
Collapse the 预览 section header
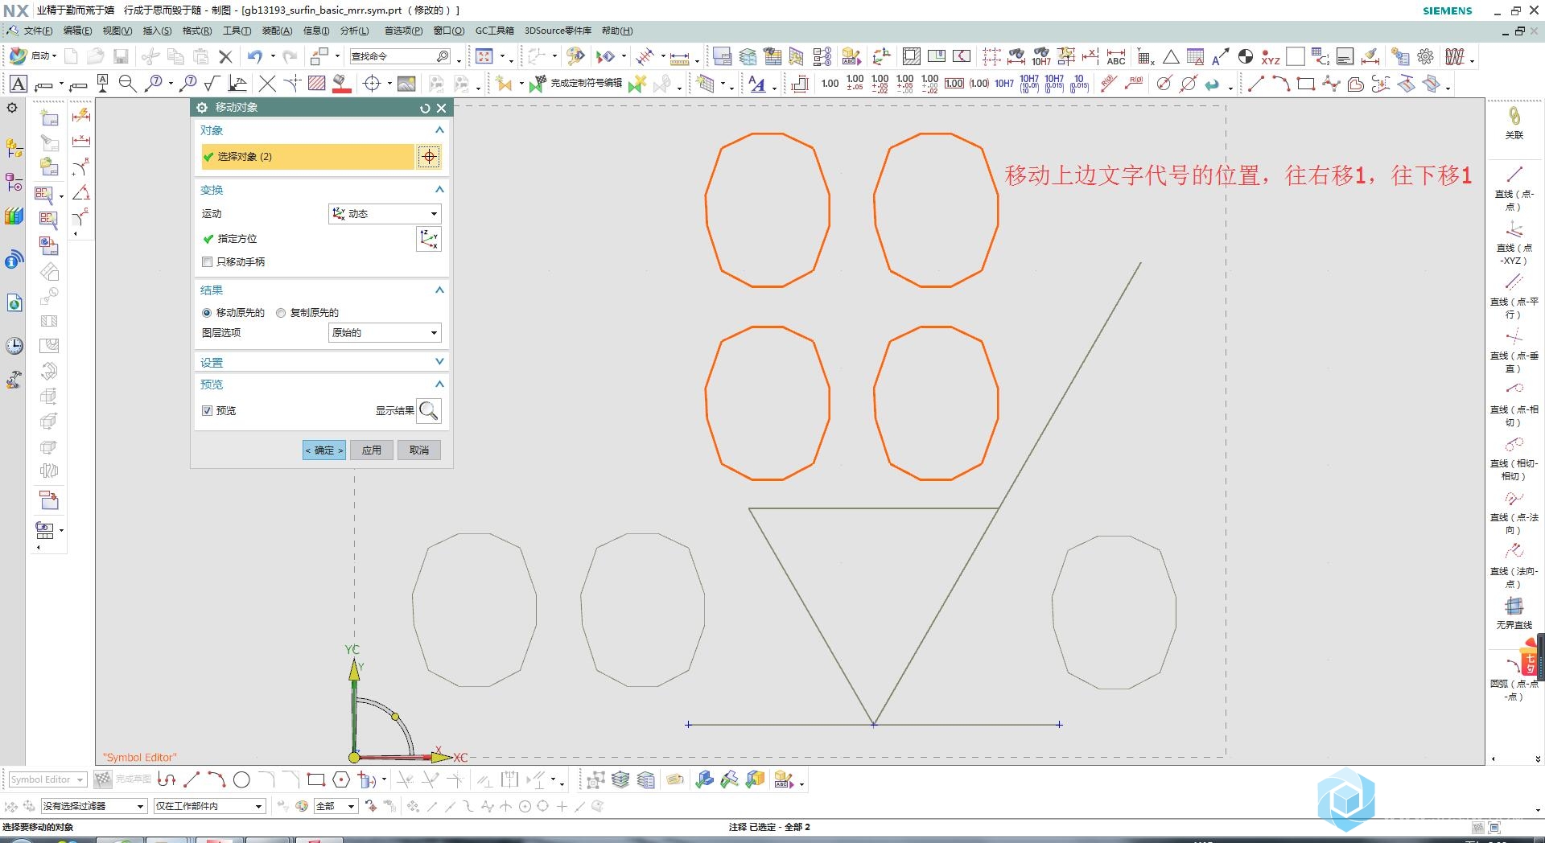[439, 384]
